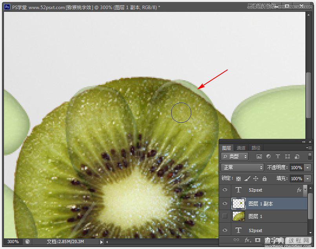The height and width of the screenshot is (249, 316).
Task: Click status bar icon next to 300% zoom
Action: coord(27,242)
